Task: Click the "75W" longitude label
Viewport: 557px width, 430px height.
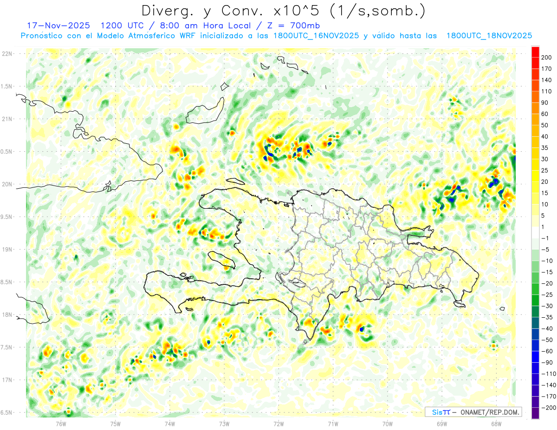Action: pos(116,424)
